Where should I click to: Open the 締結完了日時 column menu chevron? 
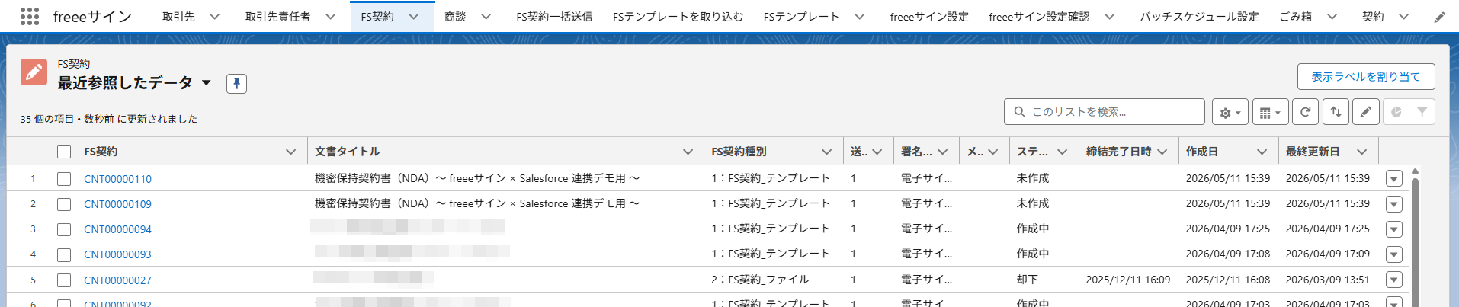point(1162,152)
